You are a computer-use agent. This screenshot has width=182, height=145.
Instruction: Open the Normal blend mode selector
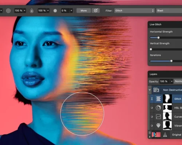coord(178,81)
